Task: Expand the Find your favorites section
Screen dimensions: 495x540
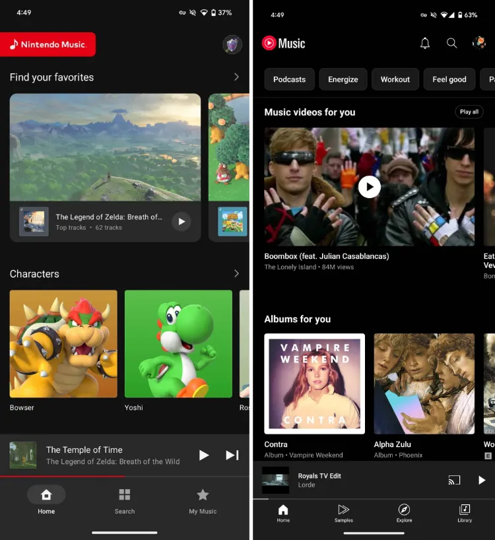Action: tap(236, 77)
